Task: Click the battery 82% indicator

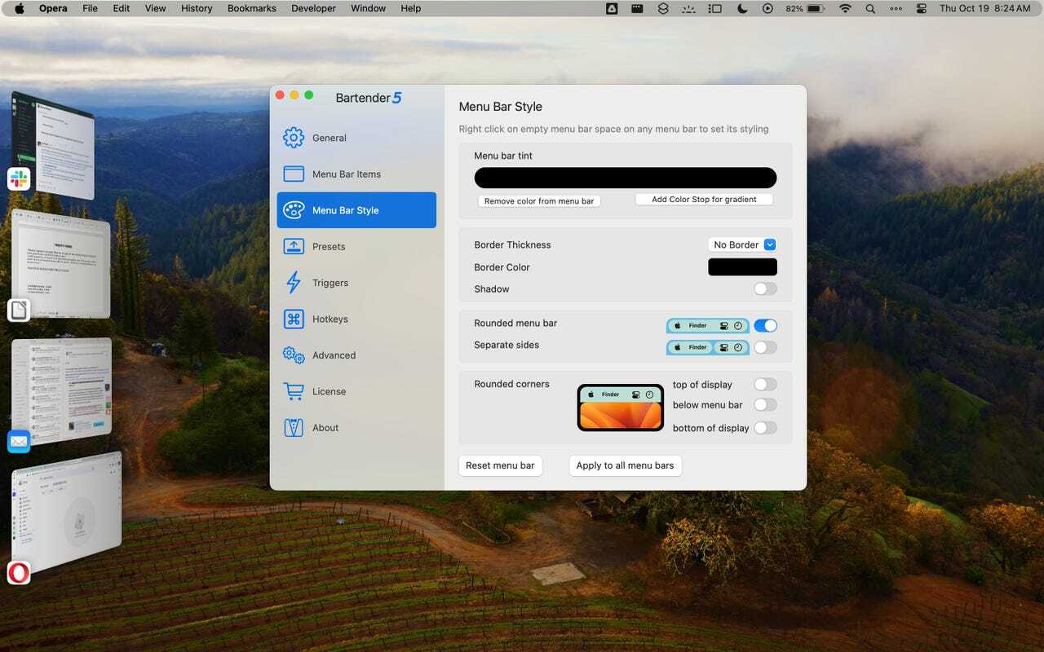Action: [x=806, y=8]
